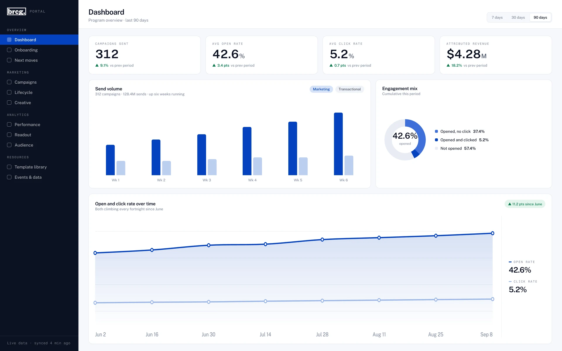The width and height of the screenshot is (562, 351).
Task: Click the icon beside Lifecycle
Action: tap(9, 92)
